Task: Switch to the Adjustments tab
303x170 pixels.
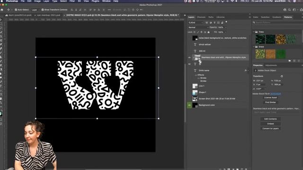Action: (271, 65)
